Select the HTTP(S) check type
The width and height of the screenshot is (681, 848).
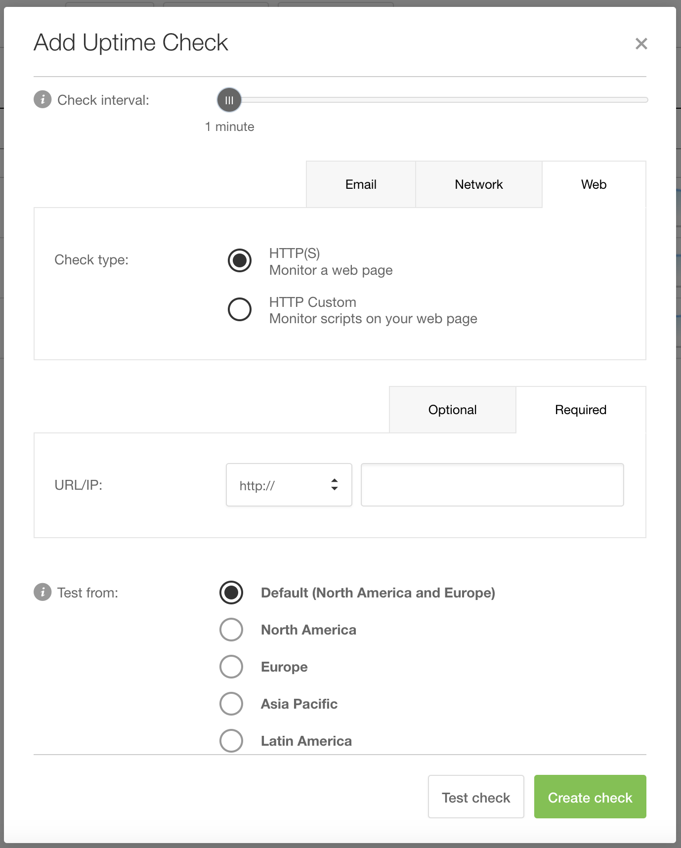[240, 260]
